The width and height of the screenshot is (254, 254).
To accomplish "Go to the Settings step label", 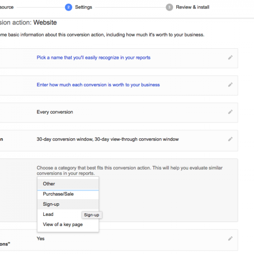I will pyautogui.click(x=83, y=7).
